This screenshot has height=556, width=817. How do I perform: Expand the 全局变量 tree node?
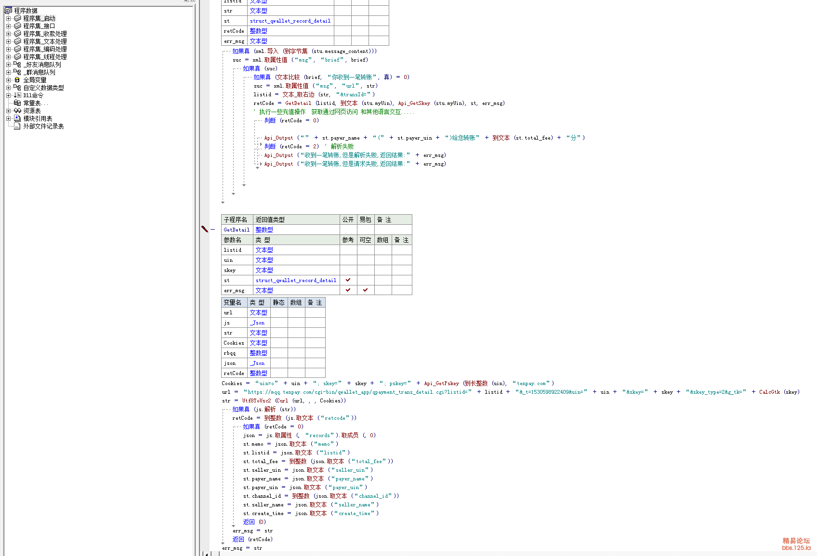tap(8, 80)
